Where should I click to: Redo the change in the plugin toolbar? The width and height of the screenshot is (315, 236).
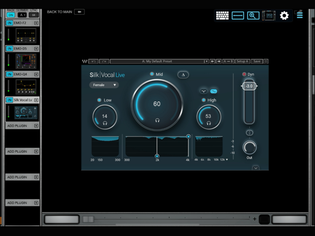pyautogui.click(x=104, y=62)
